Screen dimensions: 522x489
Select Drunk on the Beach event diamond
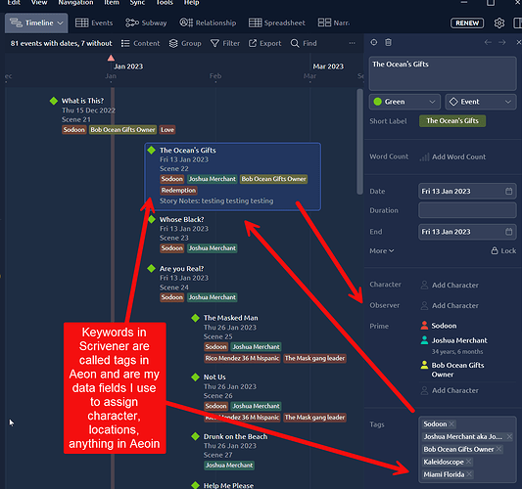tap(196, 436)
